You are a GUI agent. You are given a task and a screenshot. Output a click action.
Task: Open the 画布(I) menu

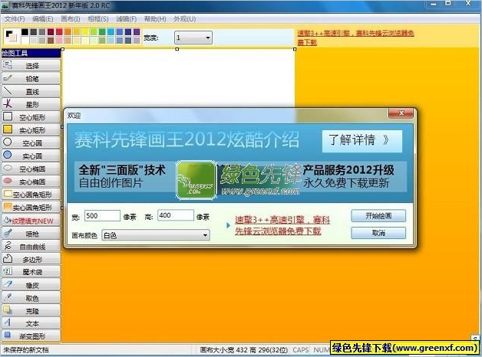click(x=71, y=19)
